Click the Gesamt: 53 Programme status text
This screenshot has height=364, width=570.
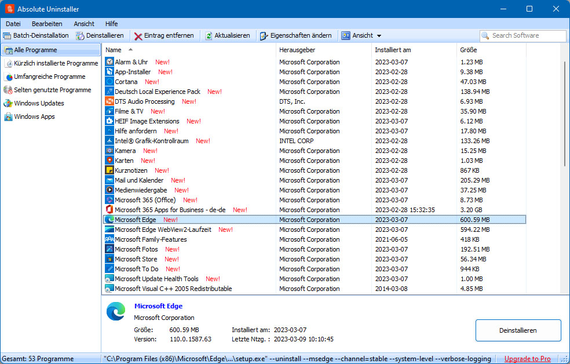point(38,359)
